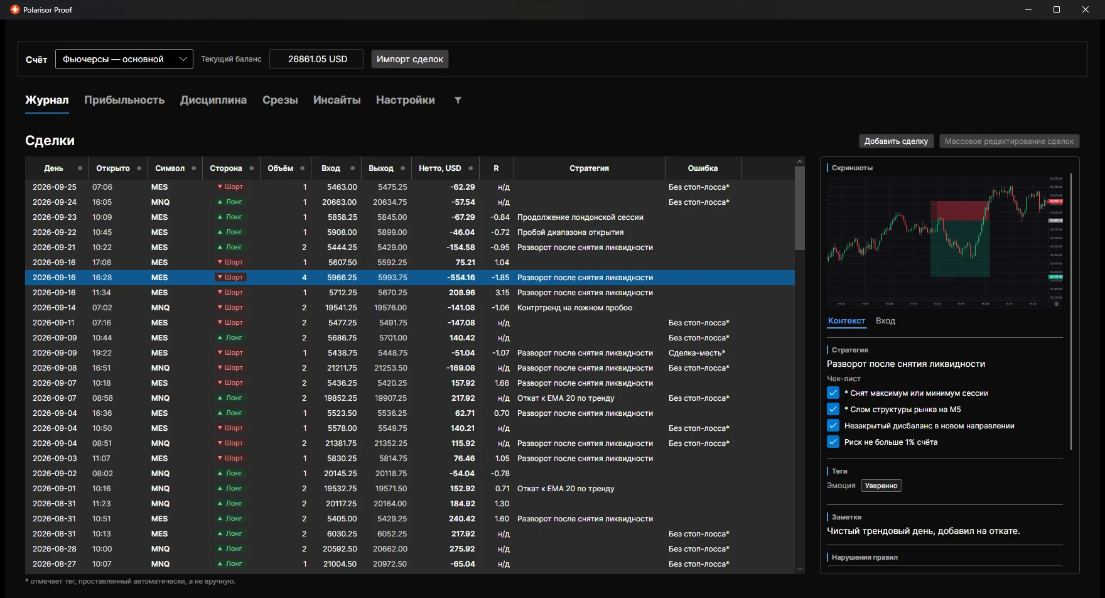Select the 2026-09-25 07:06 MES trade row
Screen dimensions: 1105x598
point(410,187)
